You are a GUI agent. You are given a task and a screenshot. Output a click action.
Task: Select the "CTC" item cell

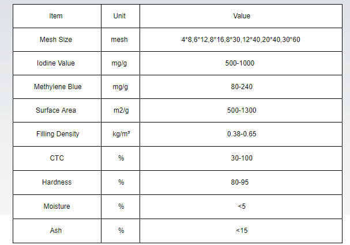[x=56, y=158]
